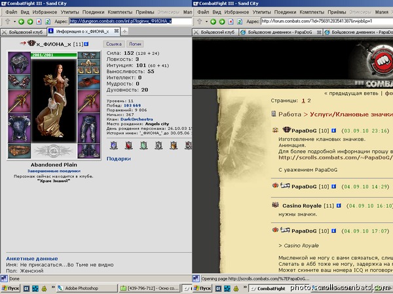Viewport: 393px width, 294px height.
Task: Open the helmet equipment slot of х_ФИОНА_х
Action: point(19,63)
